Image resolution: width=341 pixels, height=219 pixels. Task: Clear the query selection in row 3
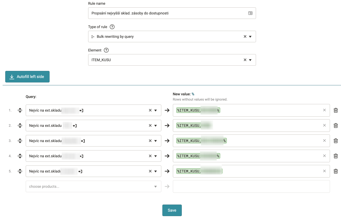click(x=150, y=141)
